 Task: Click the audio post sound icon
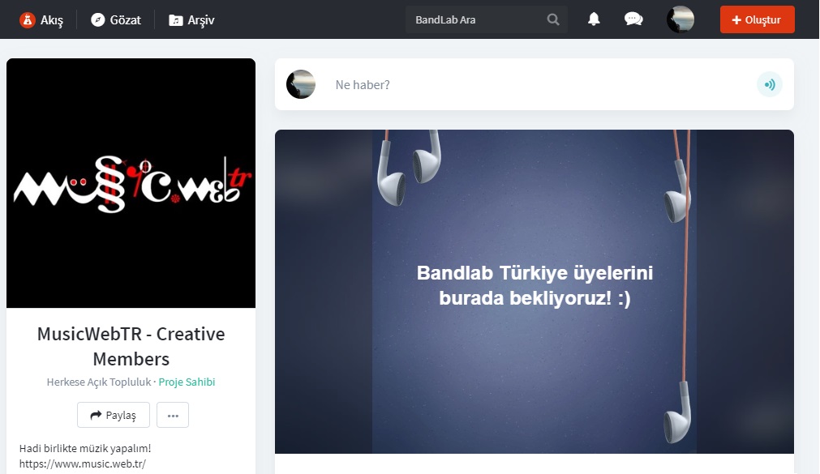pos(769,84)
